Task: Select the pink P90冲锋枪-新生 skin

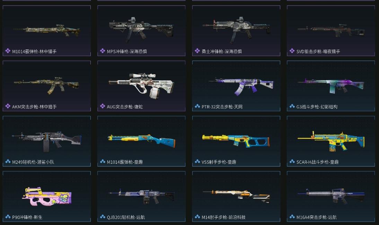Action: coord(47,197)
